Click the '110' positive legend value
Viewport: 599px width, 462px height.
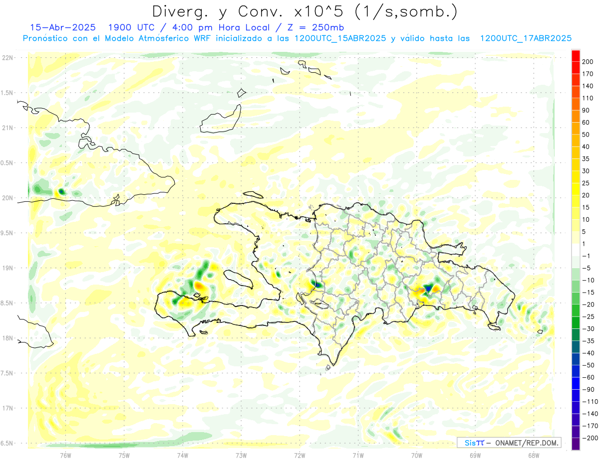point(589,98)
